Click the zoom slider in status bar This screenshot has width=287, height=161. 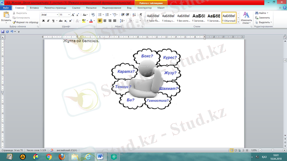coord(272,150)
